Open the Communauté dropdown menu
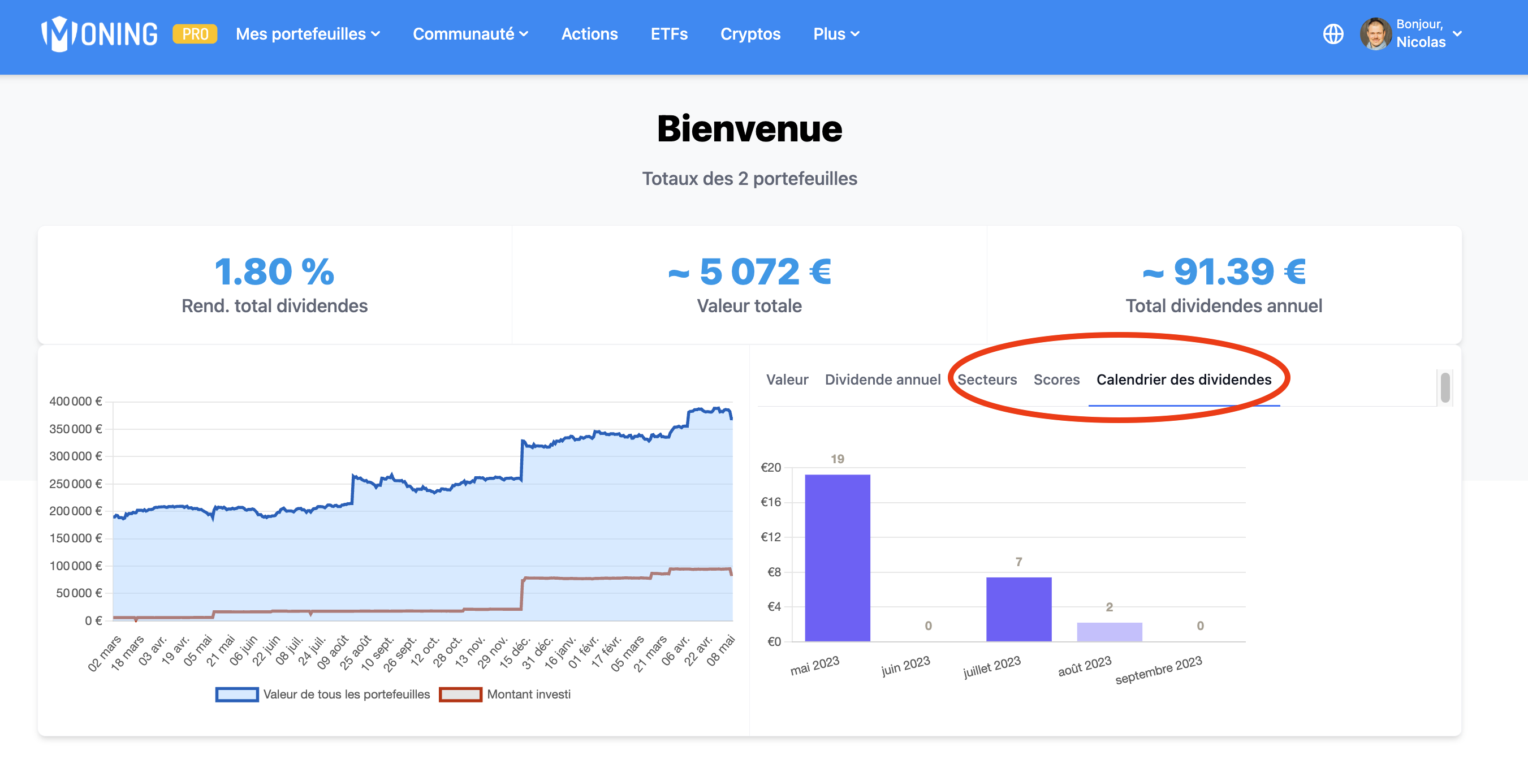Viewport: 1528px width, 759px height. (471, 34)
